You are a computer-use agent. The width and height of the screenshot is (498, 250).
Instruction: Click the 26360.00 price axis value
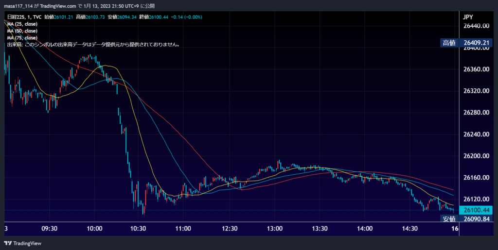pos(476,69)
